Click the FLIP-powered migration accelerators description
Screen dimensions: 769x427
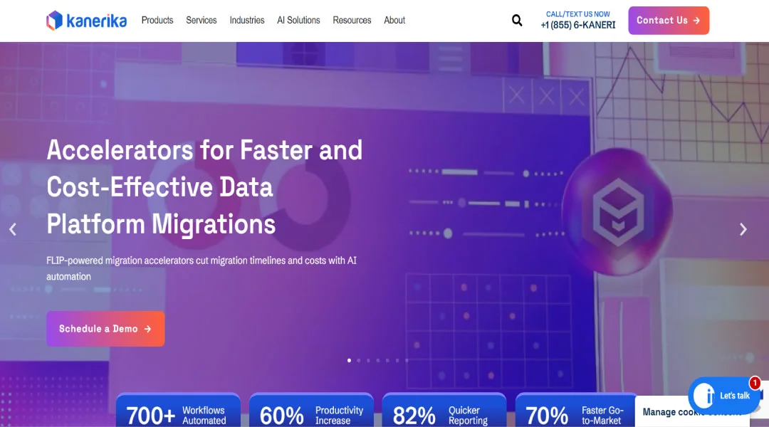(x=202, y=268)
